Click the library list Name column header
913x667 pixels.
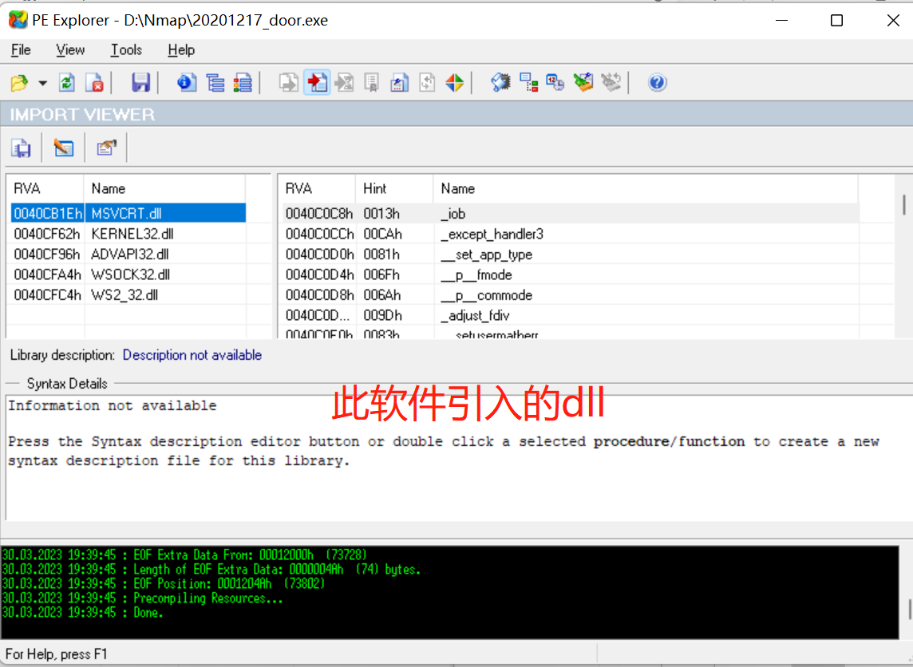164,188
